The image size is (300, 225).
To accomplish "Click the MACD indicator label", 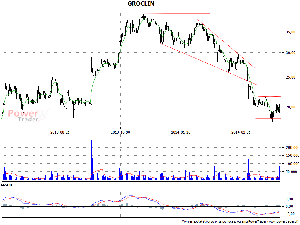I will [x=6, y=185].
